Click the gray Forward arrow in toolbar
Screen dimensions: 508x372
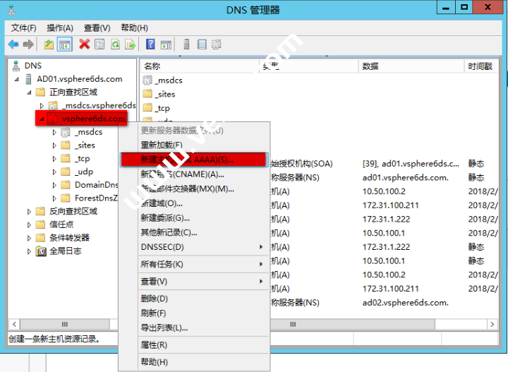click(x=28, y=44)
